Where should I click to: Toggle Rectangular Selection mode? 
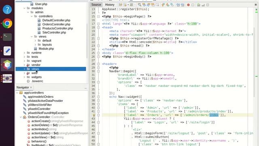(157, 5)
